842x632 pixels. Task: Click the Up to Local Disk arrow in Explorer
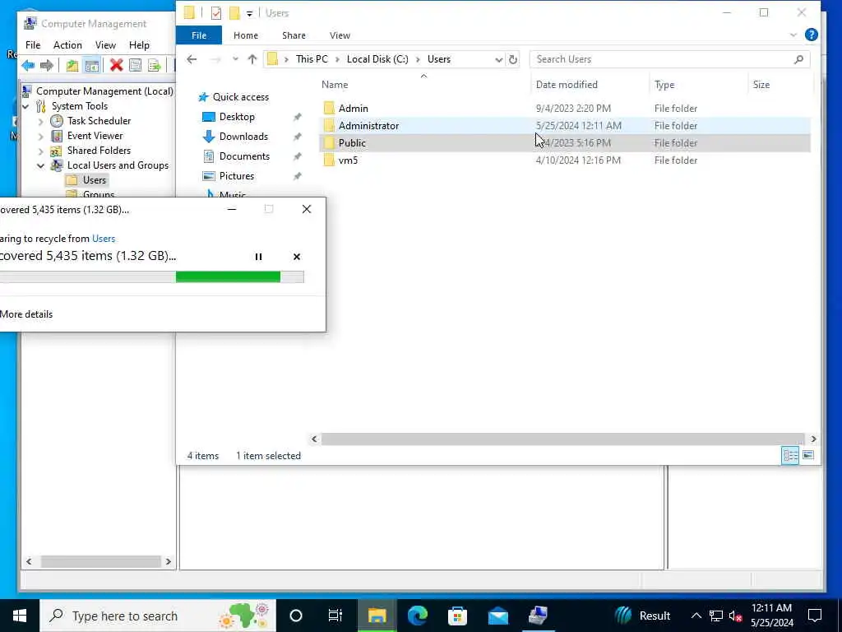tap(252, 59)
